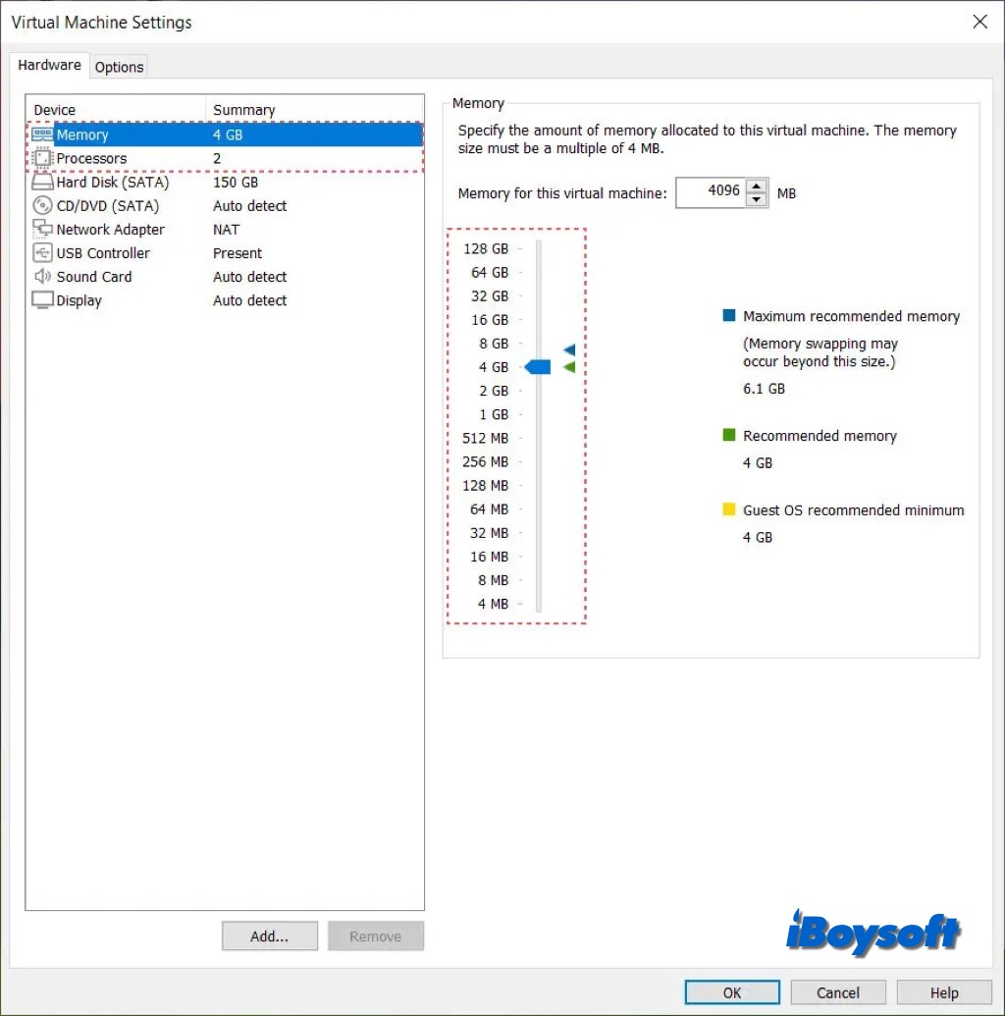Select the Memory device icon

42,134
